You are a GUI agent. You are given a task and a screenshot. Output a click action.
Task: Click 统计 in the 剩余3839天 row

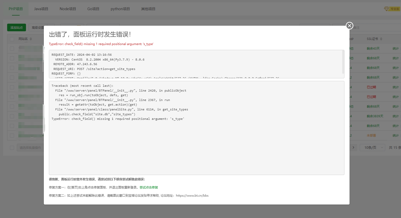[x=396, y=116]
